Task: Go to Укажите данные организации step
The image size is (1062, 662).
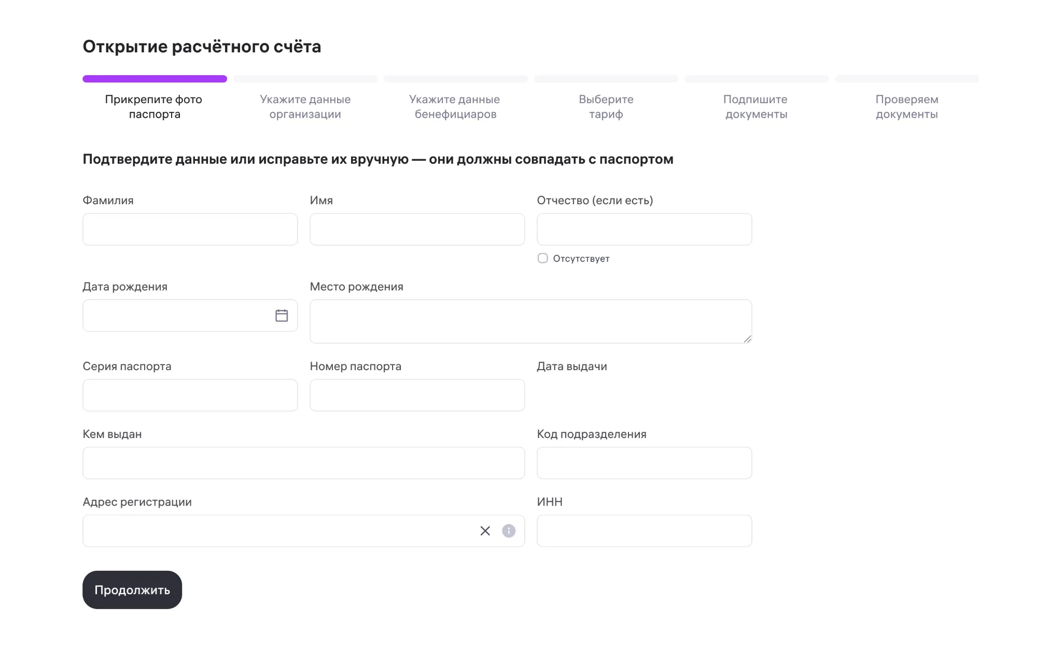Action: [305, 107]
